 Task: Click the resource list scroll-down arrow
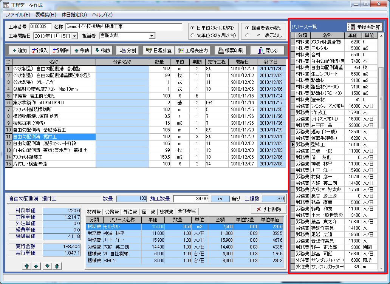pos(381,268)
